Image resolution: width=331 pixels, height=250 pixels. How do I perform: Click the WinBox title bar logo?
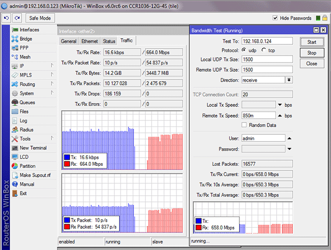pyautogui.click(x=4, y=6)
